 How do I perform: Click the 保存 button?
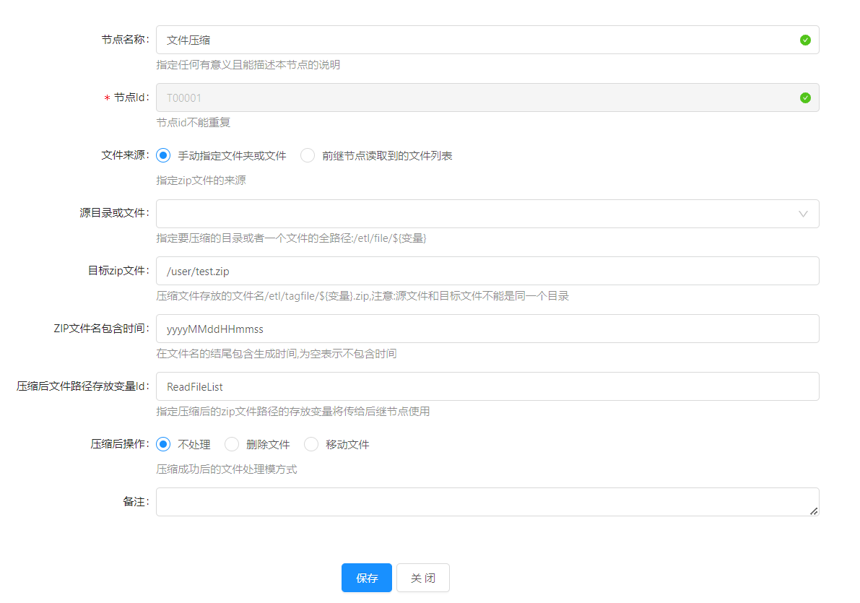click(366, 578)
